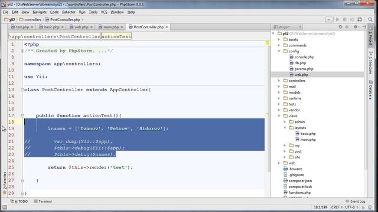Open the Structure side tool window
This screenshot has width=378, height=212.
click(370, 62)
